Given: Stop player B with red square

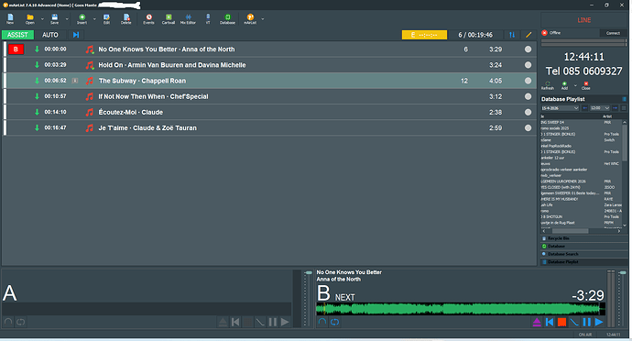Looking at the screenshot, I should coord(561,322).
